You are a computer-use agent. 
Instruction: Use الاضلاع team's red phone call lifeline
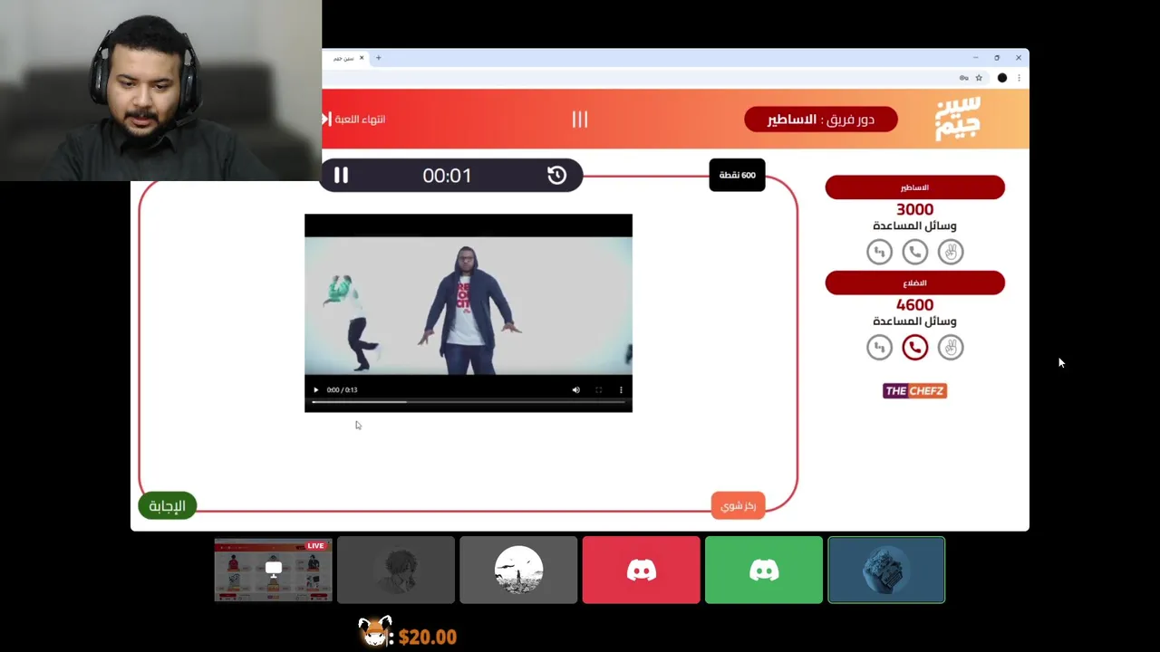[914, 347]
